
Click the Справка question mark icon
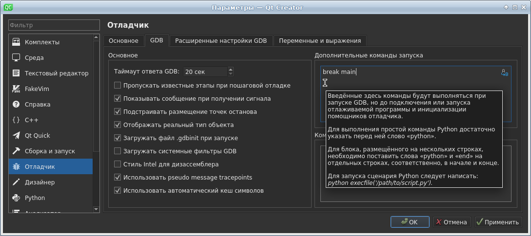coord(16,104)
